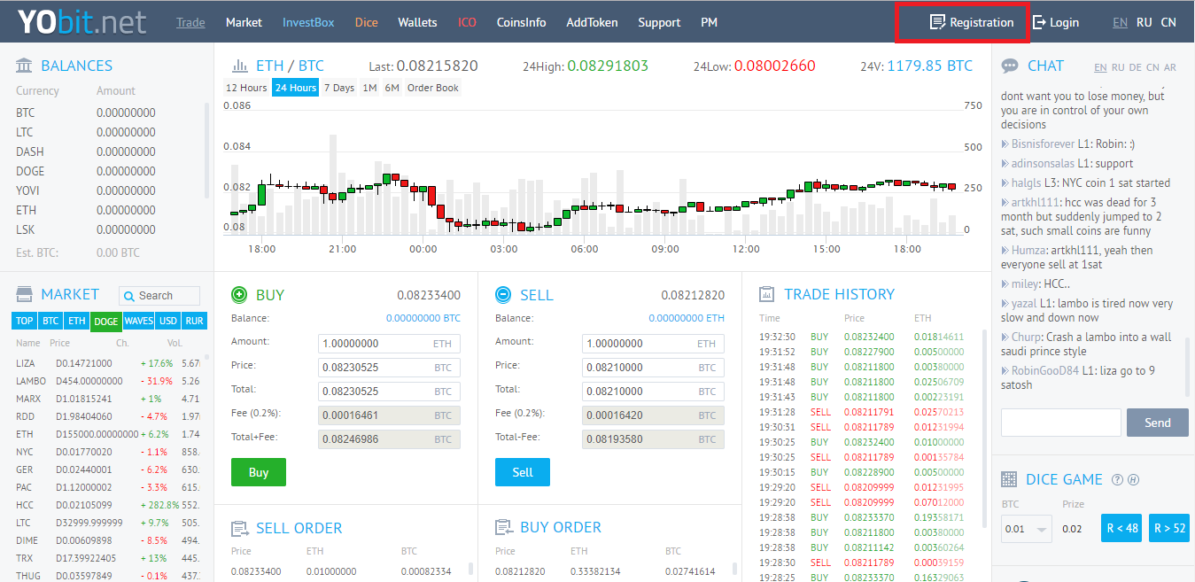Image resolution: width=1195 pixels, height=582 pixels.
Task: Click the YObit.net logo
Action: click(x=81, y=21)
